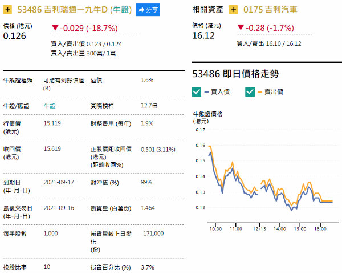Click the 相關資產 heading
Image resolution: width=342 pixels, height=273 pixels.
(207, 9)
